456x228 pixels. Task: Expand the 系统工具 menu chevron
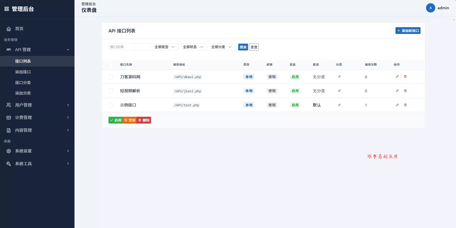(x=68, y=164)
